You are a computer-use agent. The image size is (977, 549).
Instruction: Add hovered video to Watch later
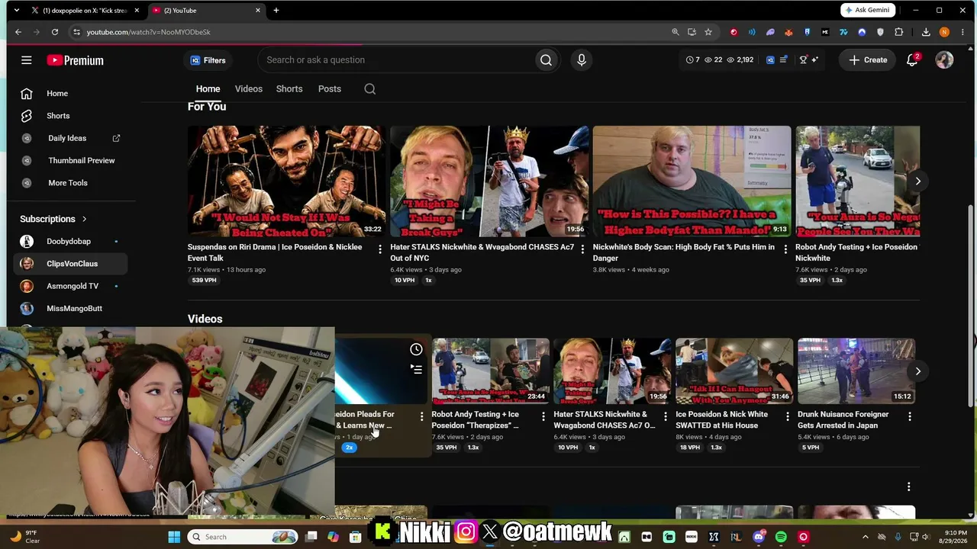[x=416, y=349]
